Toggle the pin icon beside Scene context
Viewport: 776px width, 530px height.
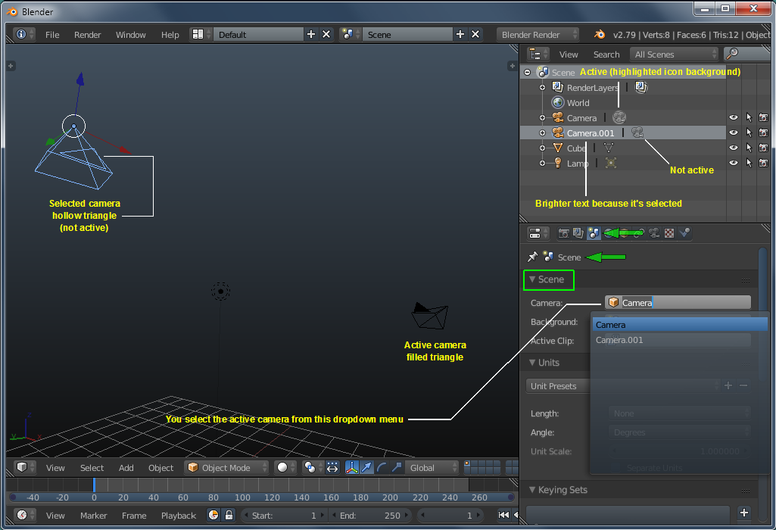(x=532, y=257)
